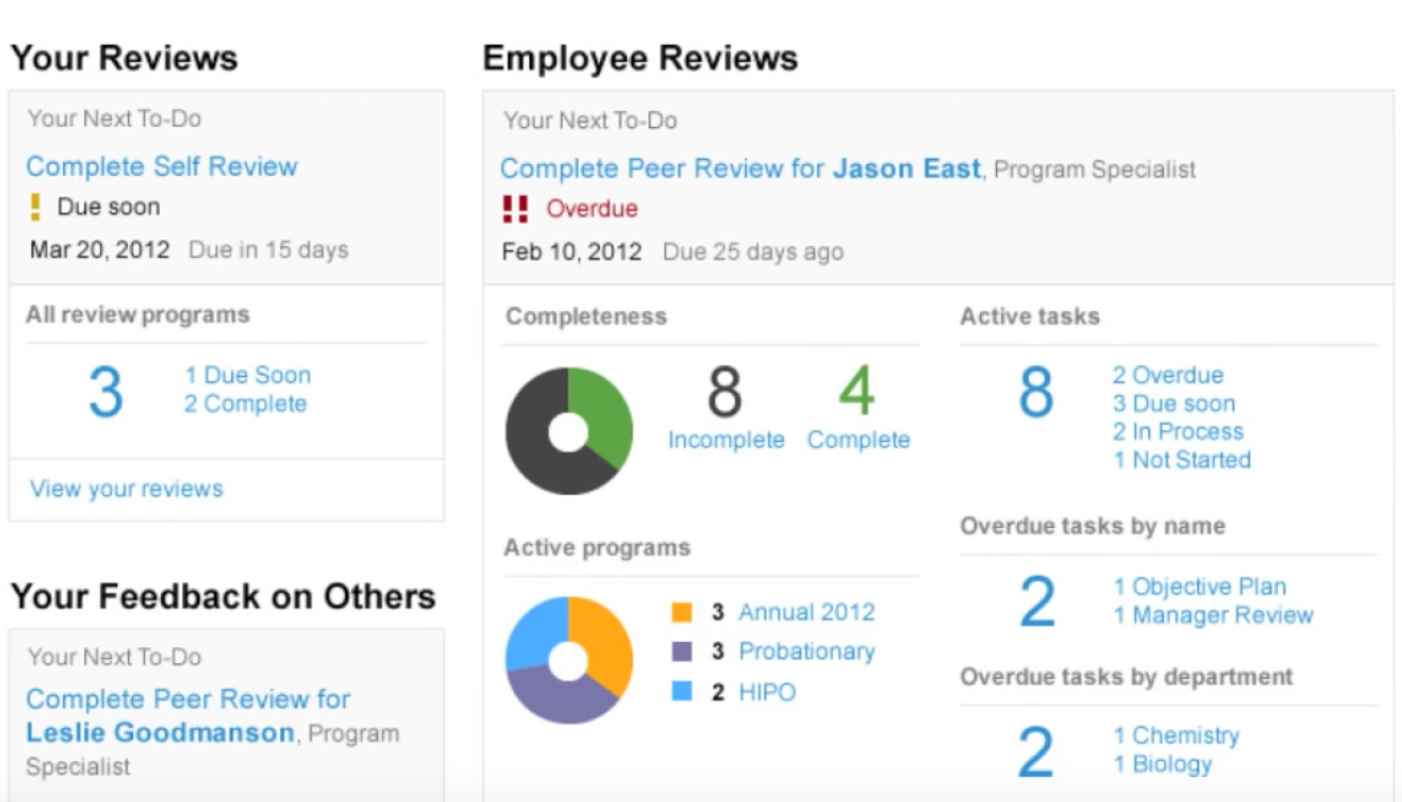This screenshot has width=1402, height=802.
Task: Click the large 8 Active tasks count
Action: (x=1036, y=391)
